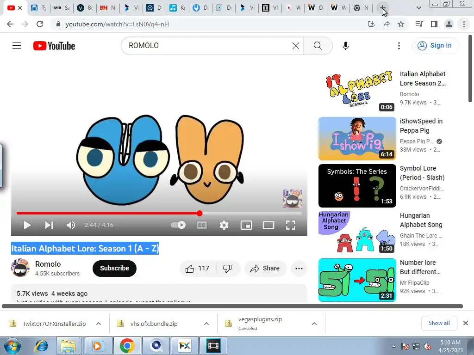Open Italian Alphabet Lore Season 2 thumbnail
Viewport: 474px width, 355px height.
coord(357,91)
